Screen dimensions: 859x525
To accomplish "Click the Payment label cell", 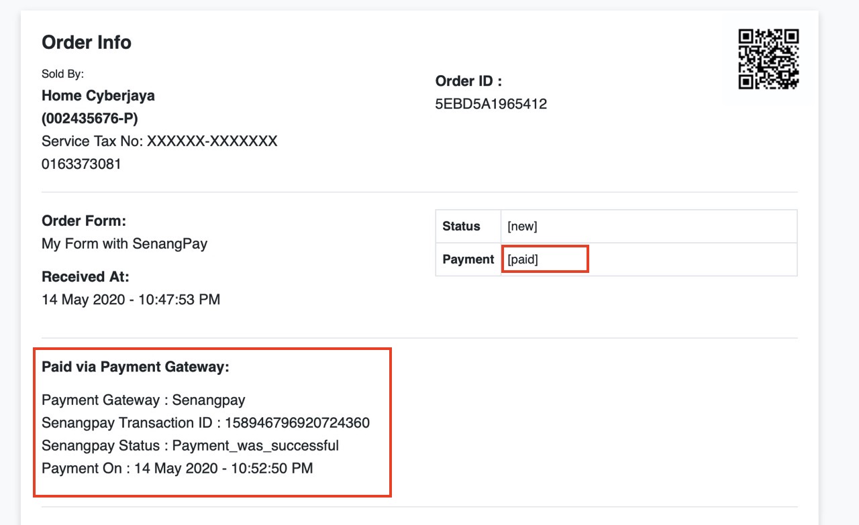I will click(468, 259).
